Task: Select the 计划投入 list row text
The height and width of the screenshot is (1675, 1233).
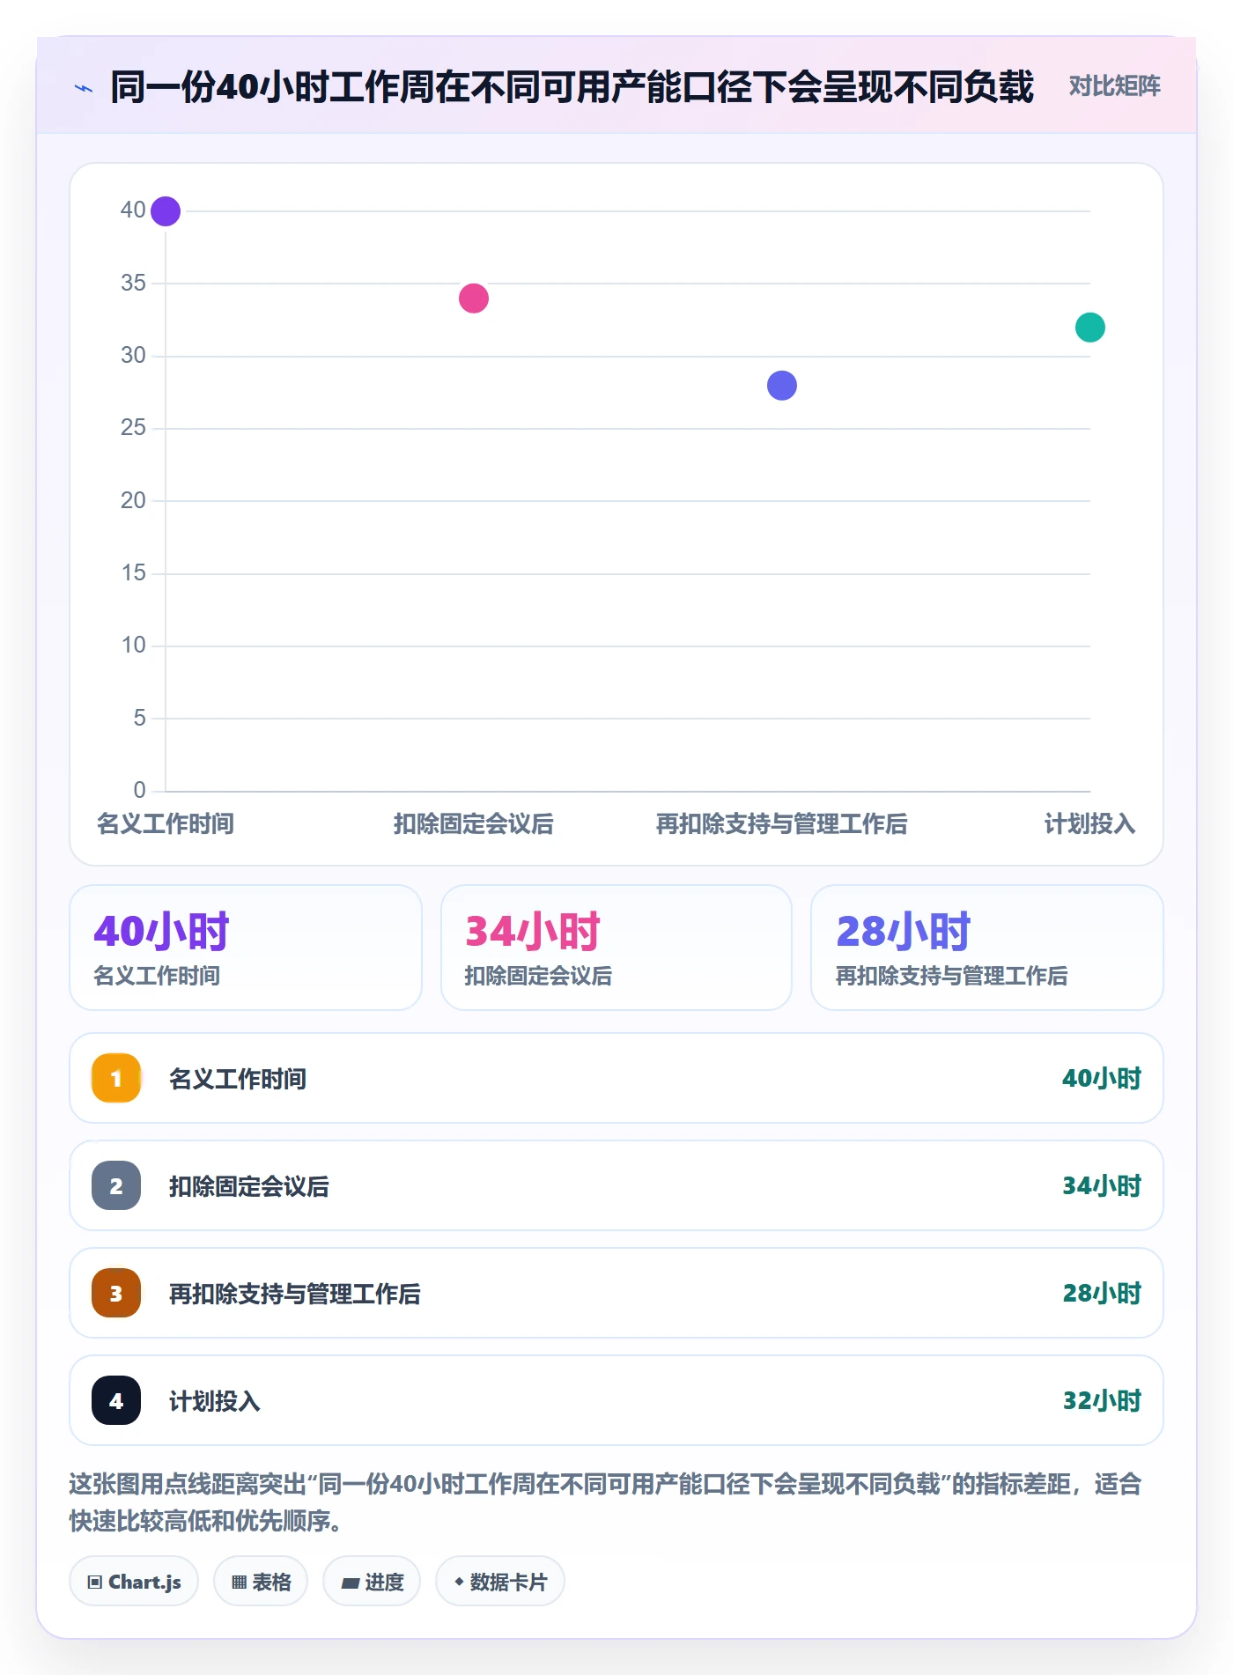Action: point(215,1401)
